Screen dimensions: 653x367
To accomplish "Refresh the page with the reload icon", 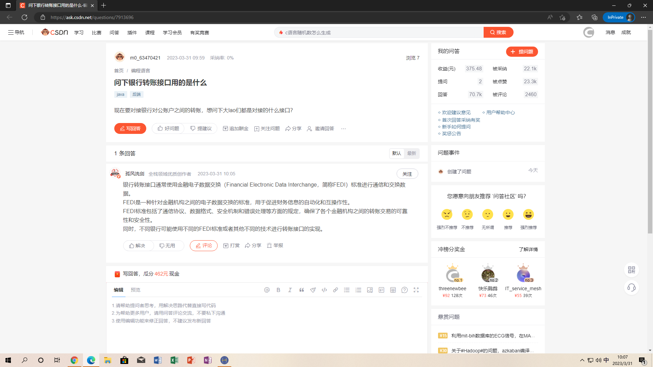I will pos(24,17).
